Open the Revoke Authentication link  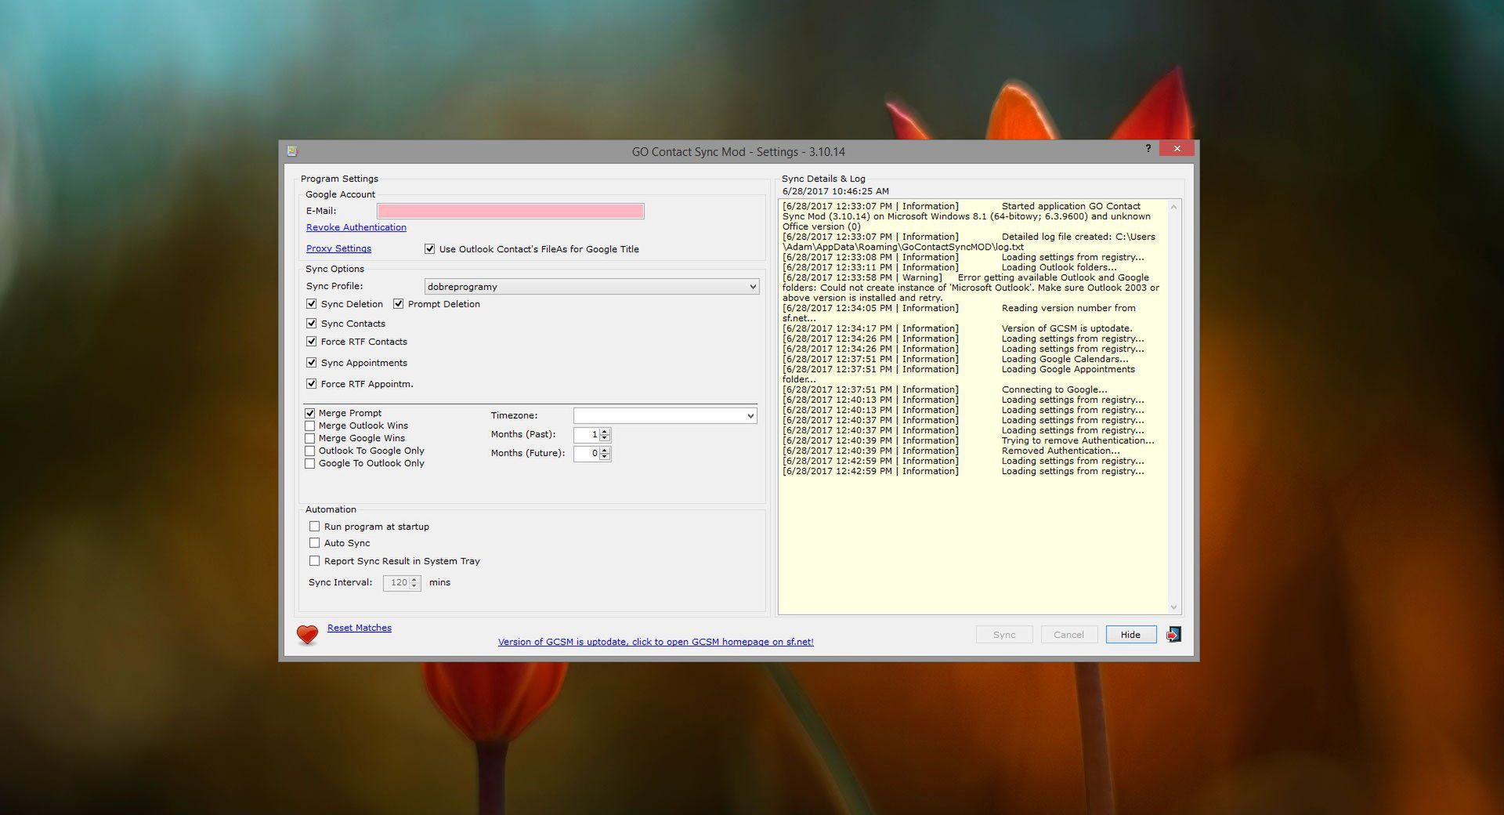point(356,227)
